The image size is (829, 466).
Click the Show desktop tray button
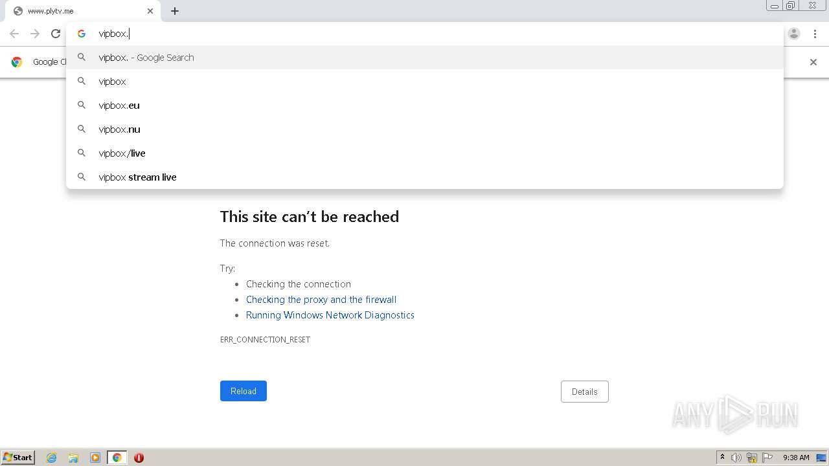821,458
